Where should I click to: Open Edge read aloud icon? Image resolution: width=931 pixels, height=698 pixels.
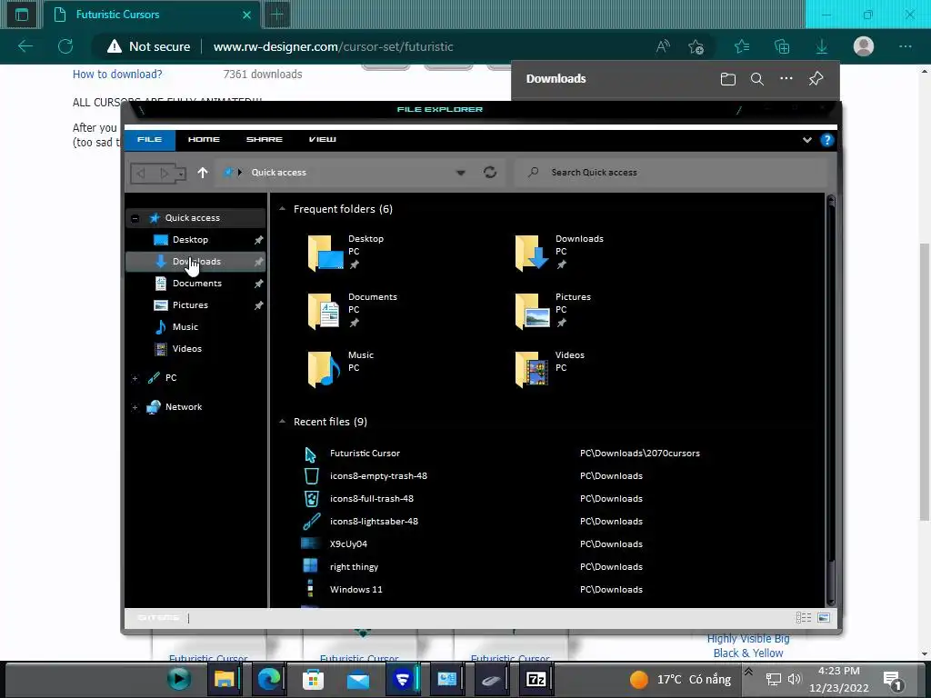click(663, 46)
